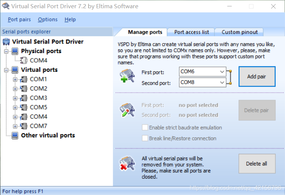Select the Virtual ports label

(x=39, y=70)
